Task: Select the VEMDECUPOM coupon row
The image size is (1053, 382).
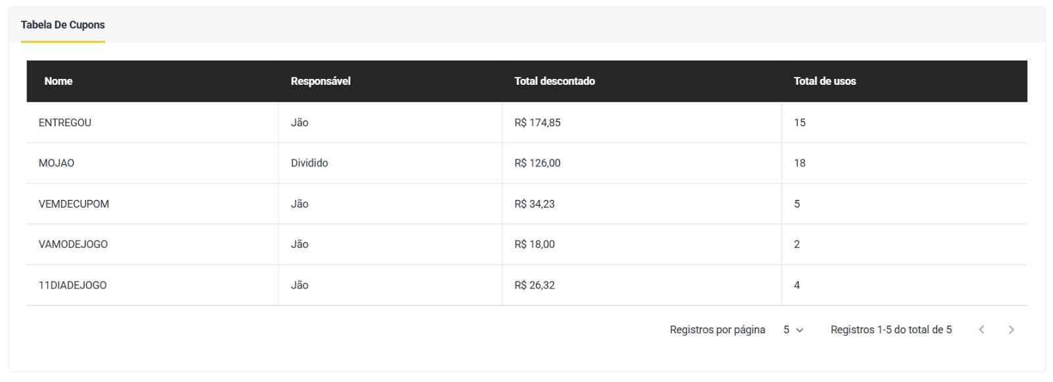Action: pos(74,204)
